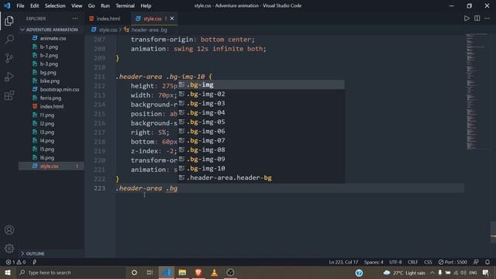The width and height of the screenshot is (496, 279).
Task: Select .bg-img-10 autocomplete suggestion
Action: click(x=261, y=168)
